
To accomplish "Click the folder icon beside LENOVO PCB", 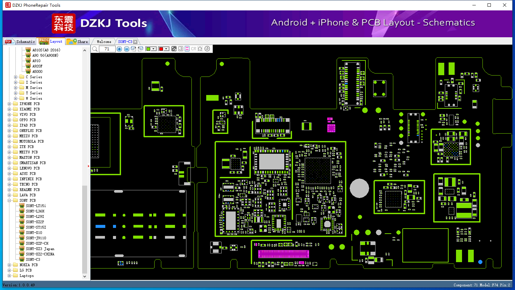I will click(15, 168).
